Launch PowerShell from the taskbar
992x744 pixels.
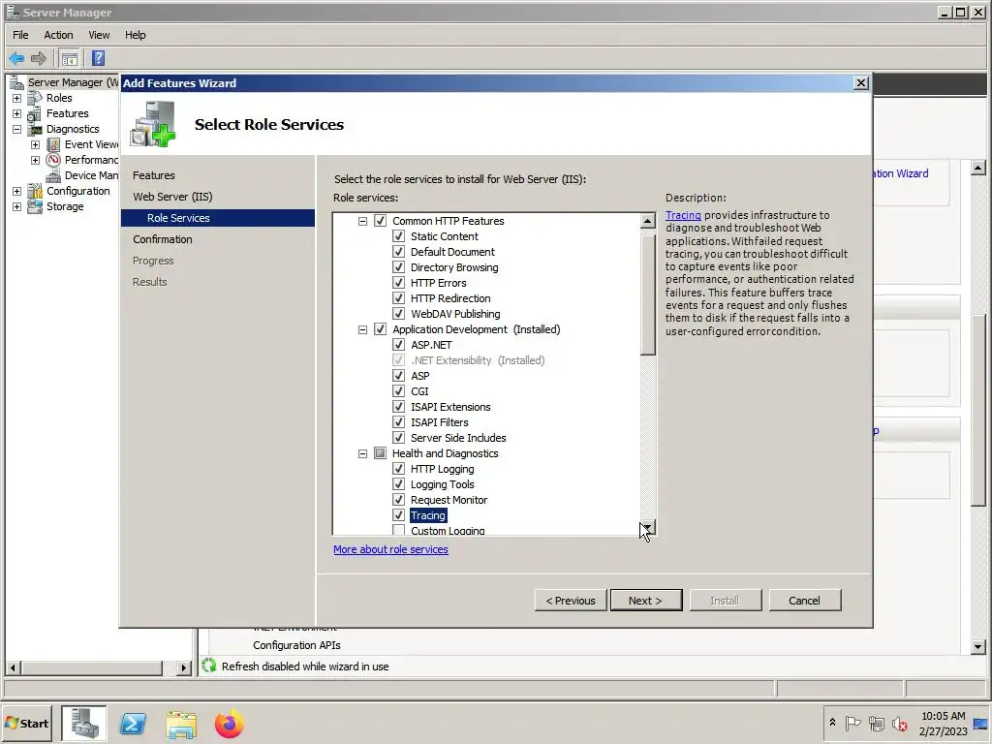(133, 724)
